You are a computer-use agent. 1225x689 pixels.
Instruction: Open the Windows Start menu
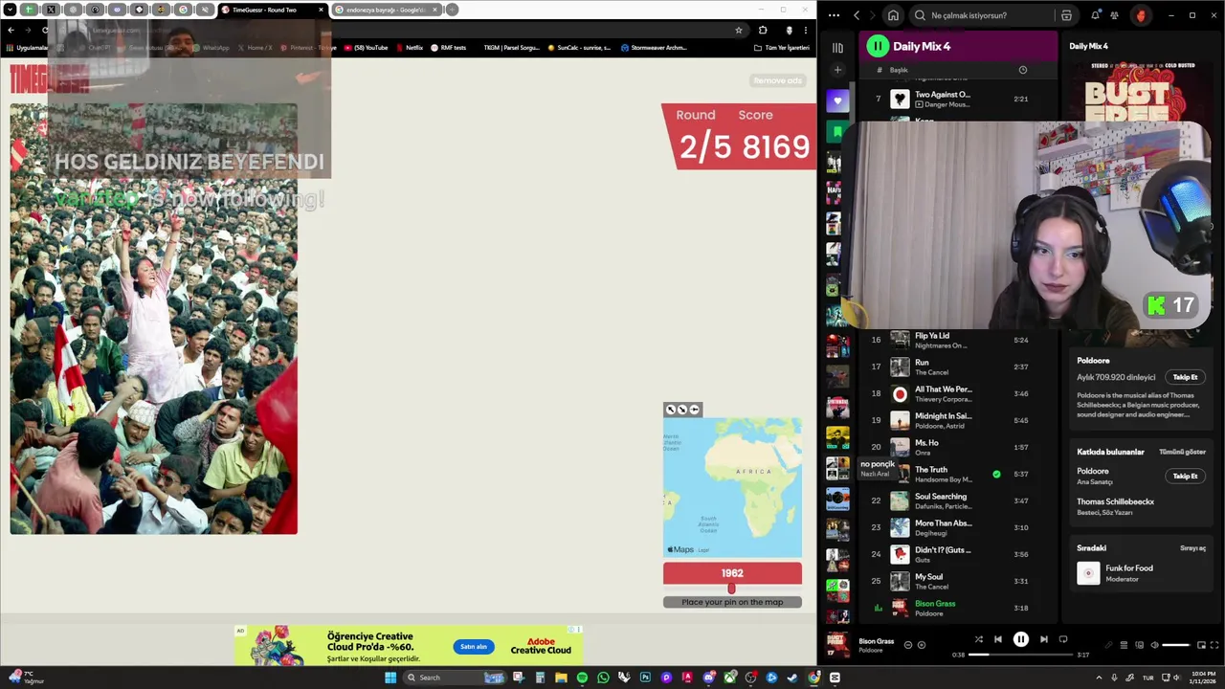pos(390,678)
